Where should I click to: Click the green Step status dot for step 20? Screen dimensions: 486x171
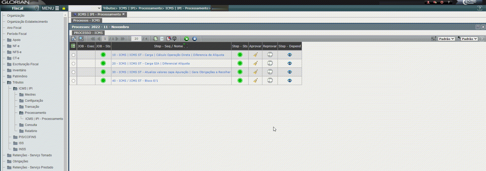pyautogui.click(x=240, y=63)
